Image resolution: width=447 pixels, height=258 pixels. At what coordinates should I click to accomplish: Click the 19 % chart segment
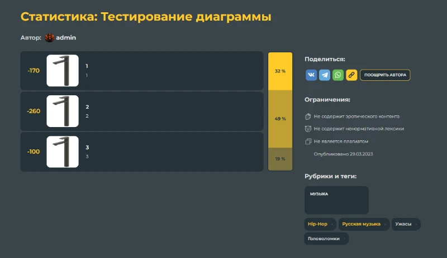[280, 159]
